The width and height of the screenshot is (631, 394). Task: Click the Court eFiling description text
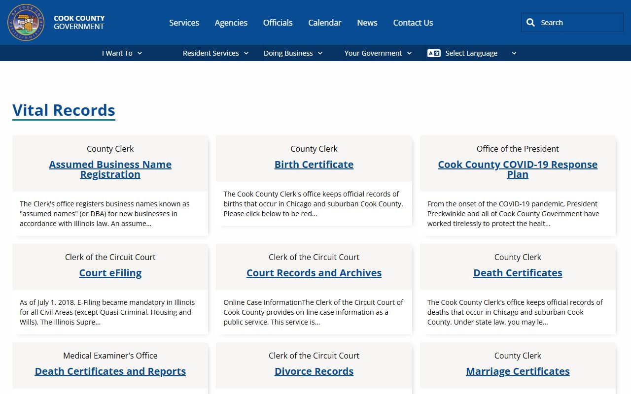107,312
